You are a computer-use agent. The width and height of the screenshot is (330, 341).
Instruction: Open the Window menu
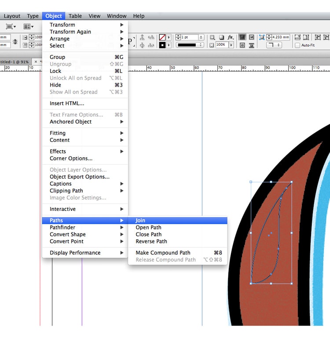coord(117,16)
